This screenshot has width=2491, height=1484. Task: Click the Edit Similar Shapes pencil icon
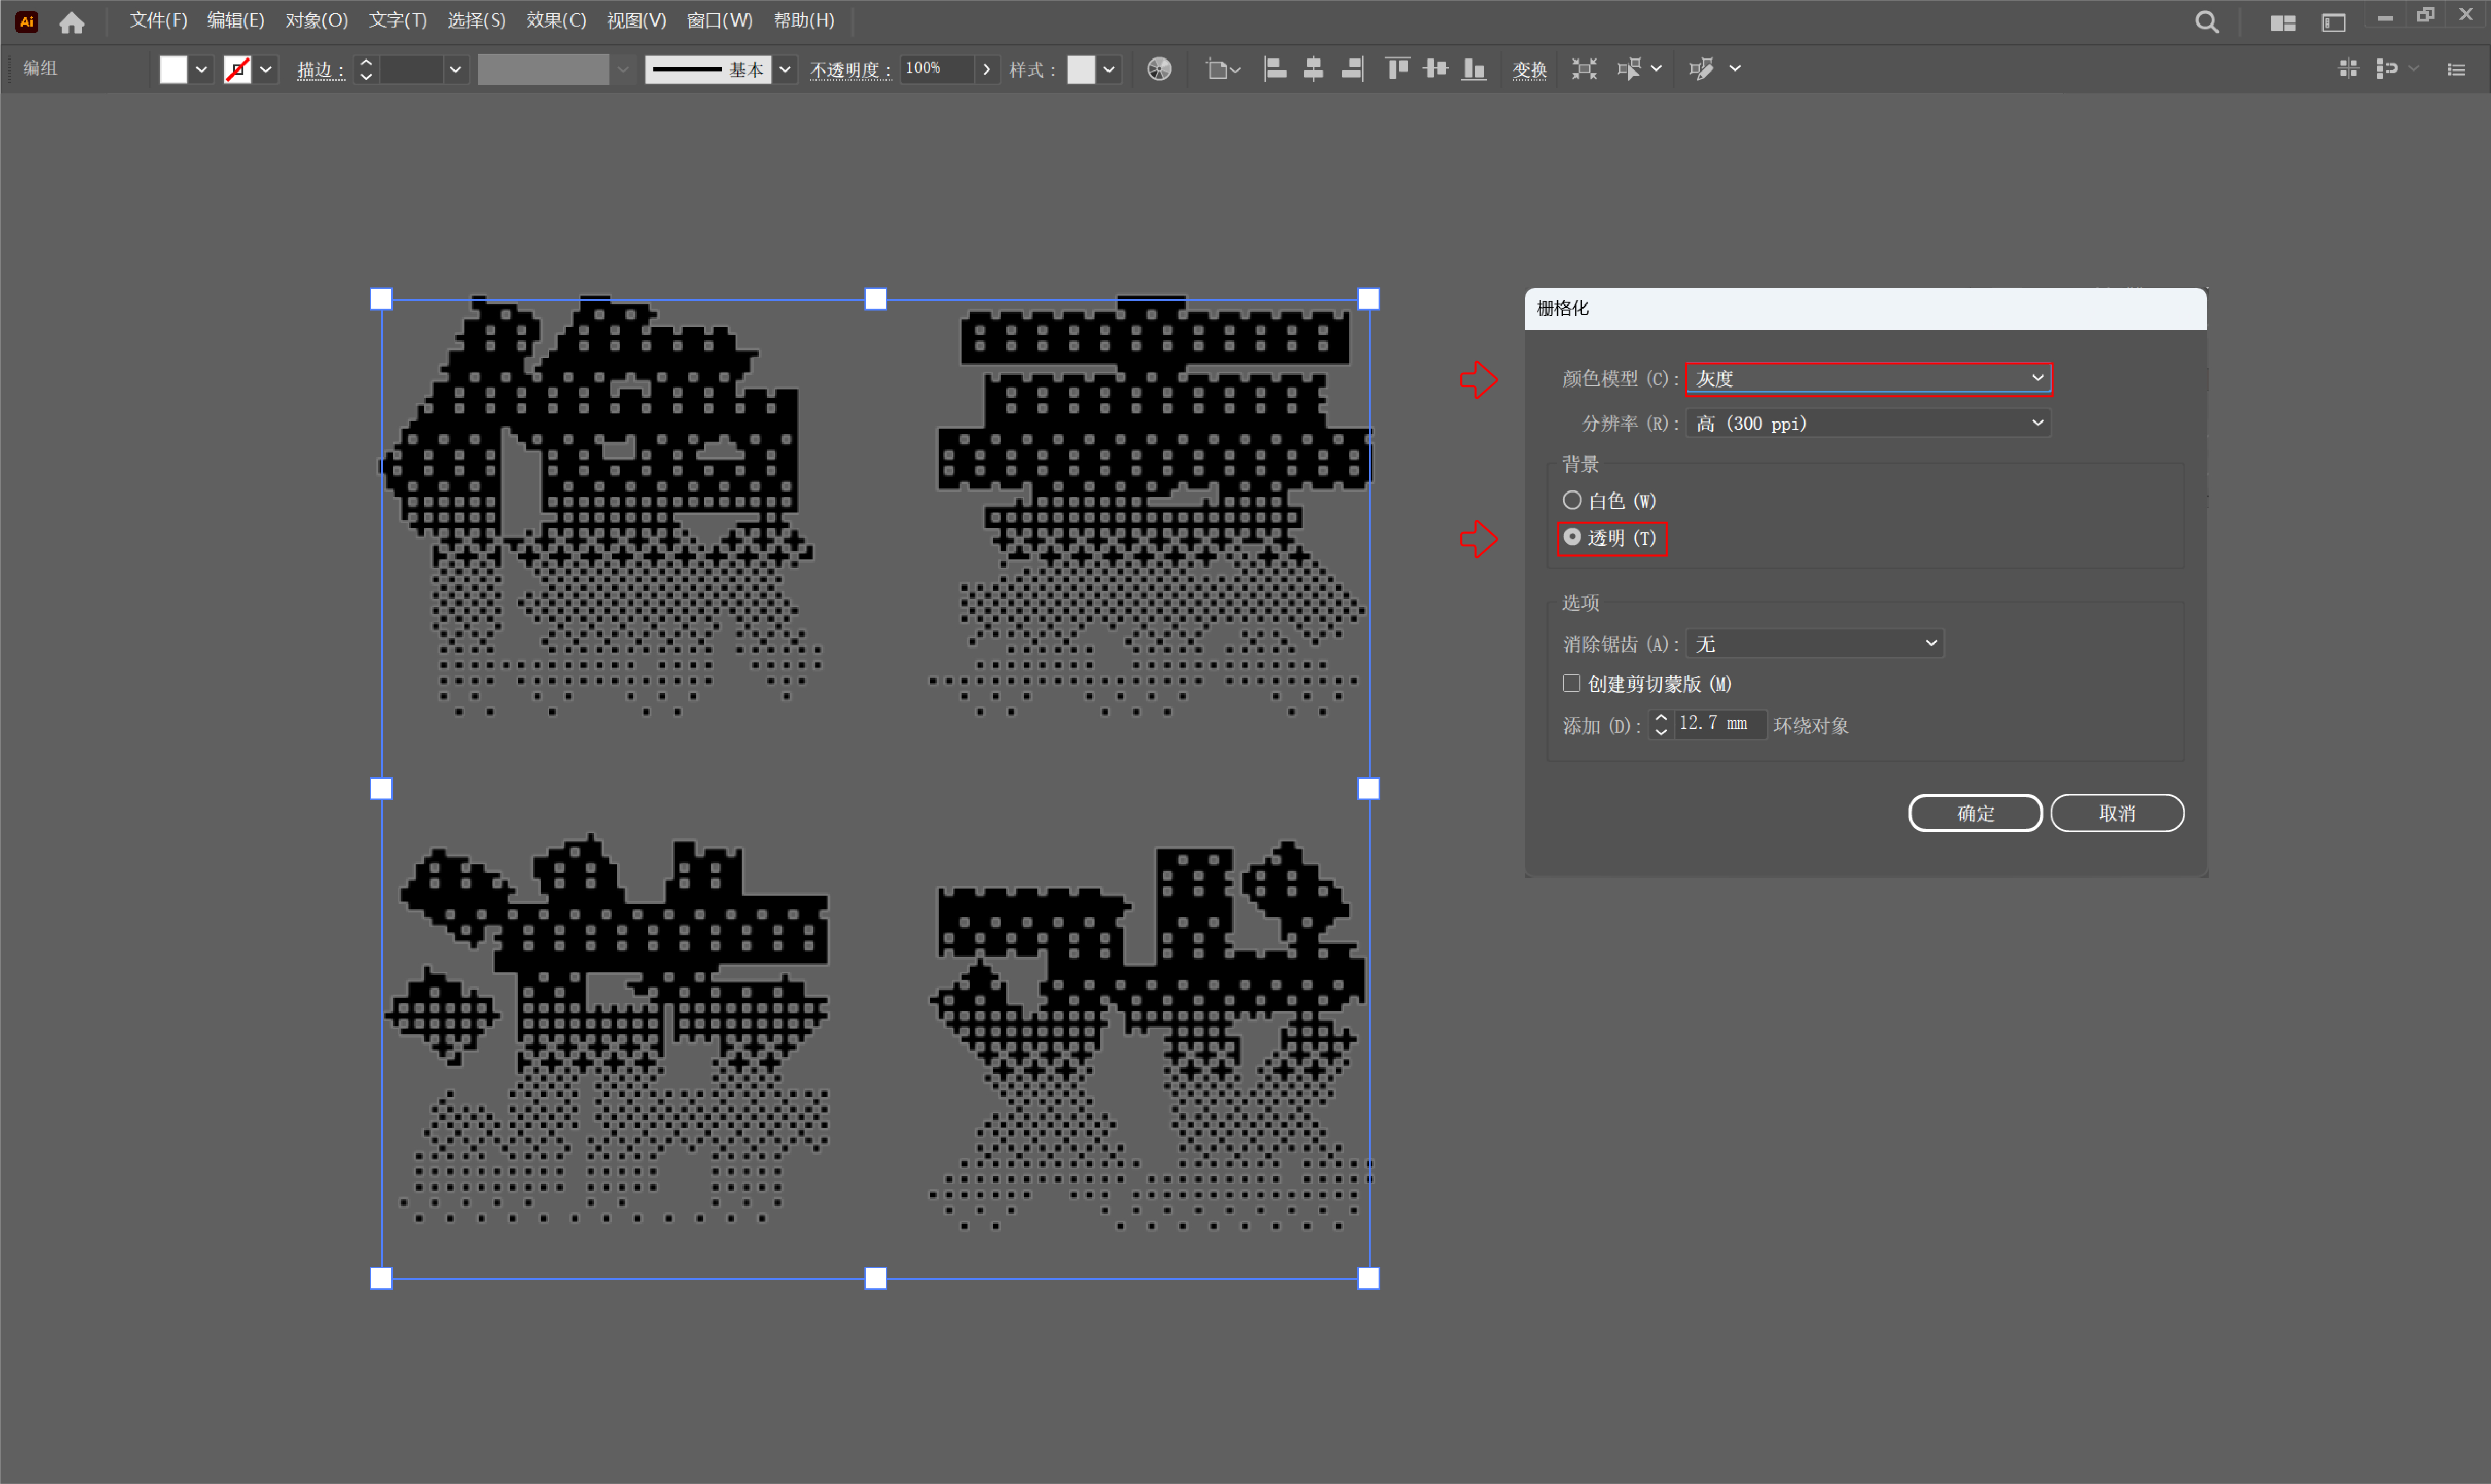[x=1701, y=69]
